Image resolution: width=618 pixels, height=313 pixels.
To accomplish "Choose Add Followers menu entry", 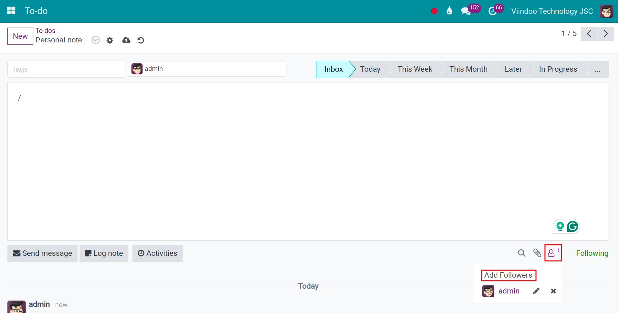I will click(x=508, y=275).
